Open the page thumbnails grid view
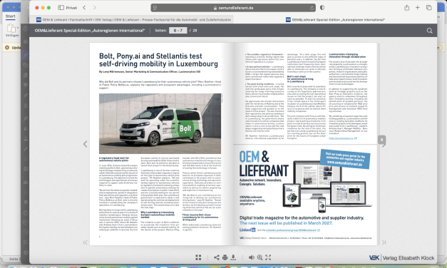This screenshot has width=447, height=268. pos(198,257)
